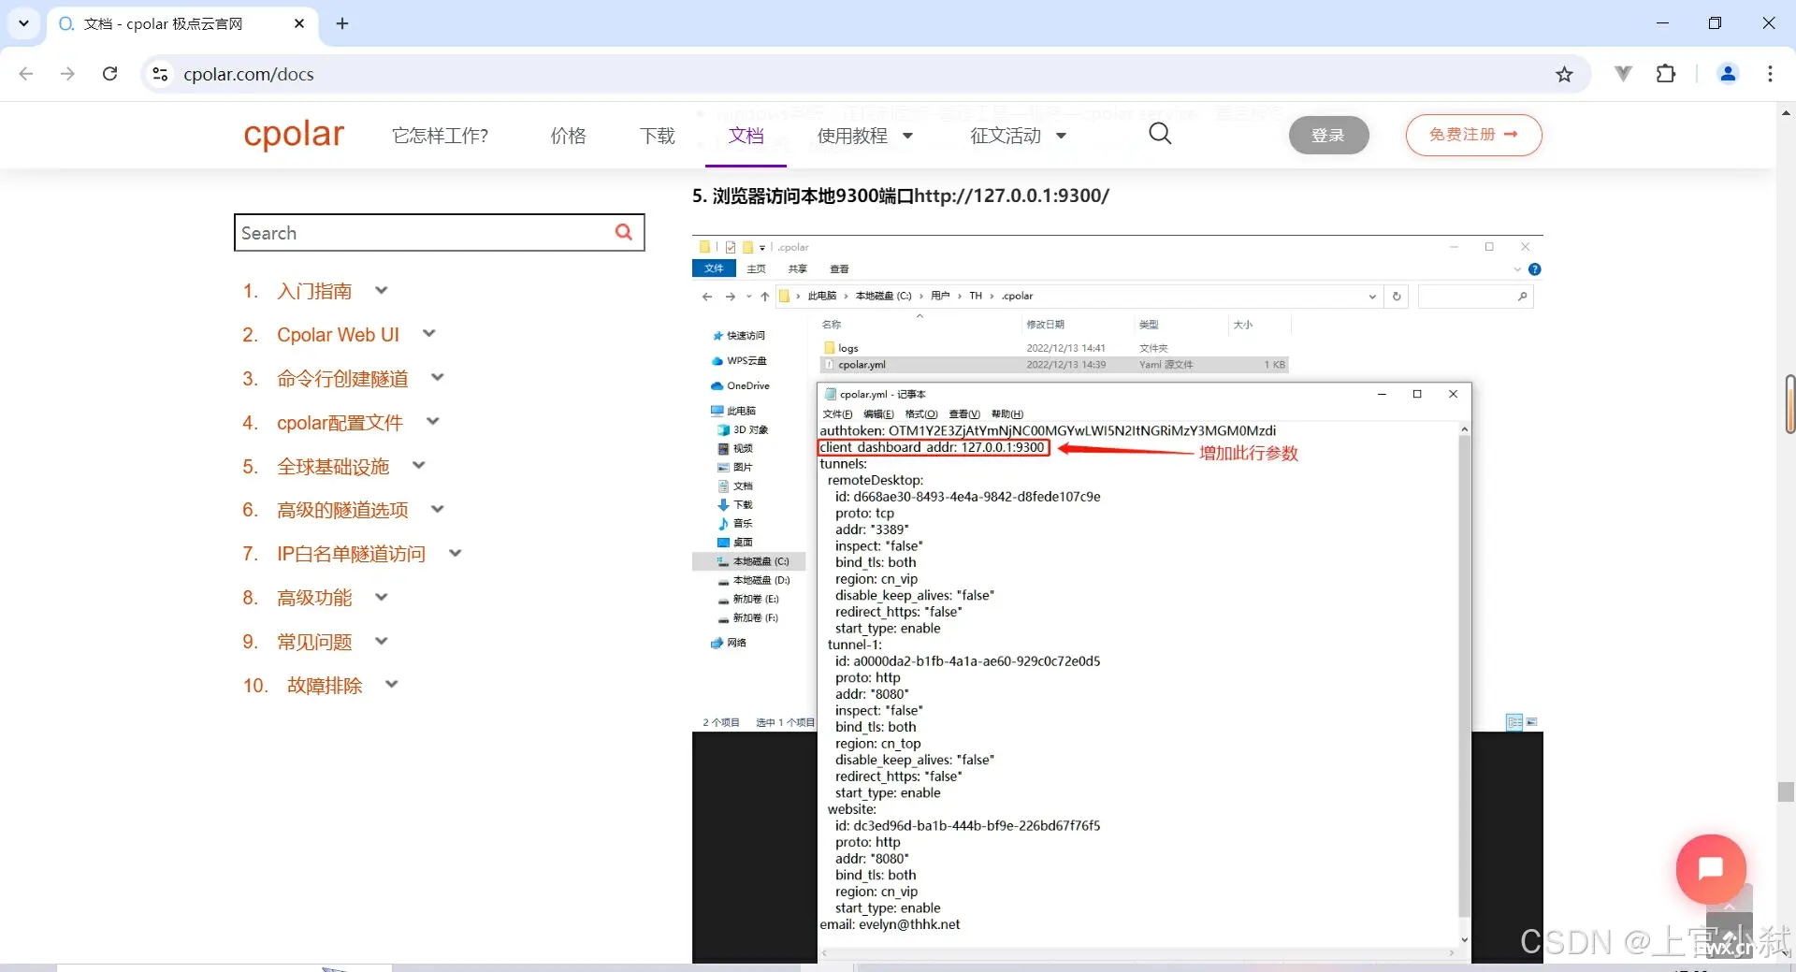Click the cpolar.yml notepad screenshot image
Screen dimensions: 1796x972
[1118, 599]
